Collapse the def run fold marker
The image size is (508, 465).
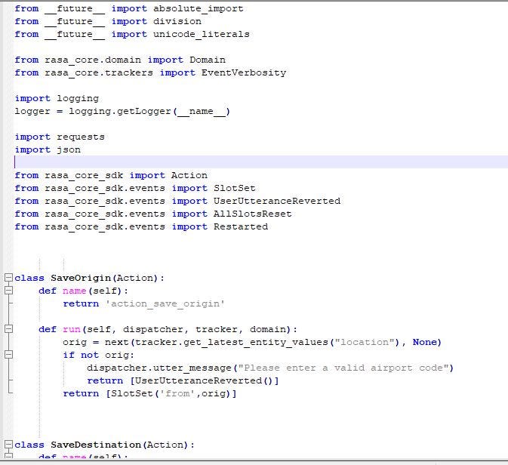pyautogui.click(x=8, y=329)
